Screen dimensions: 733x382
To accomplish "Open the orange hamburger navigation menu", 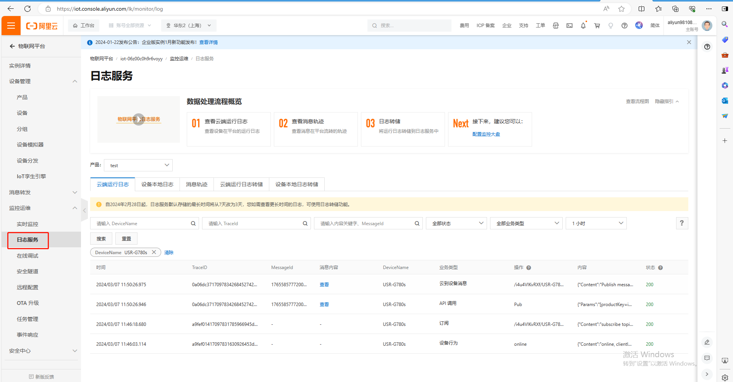I will pos(11,26).
